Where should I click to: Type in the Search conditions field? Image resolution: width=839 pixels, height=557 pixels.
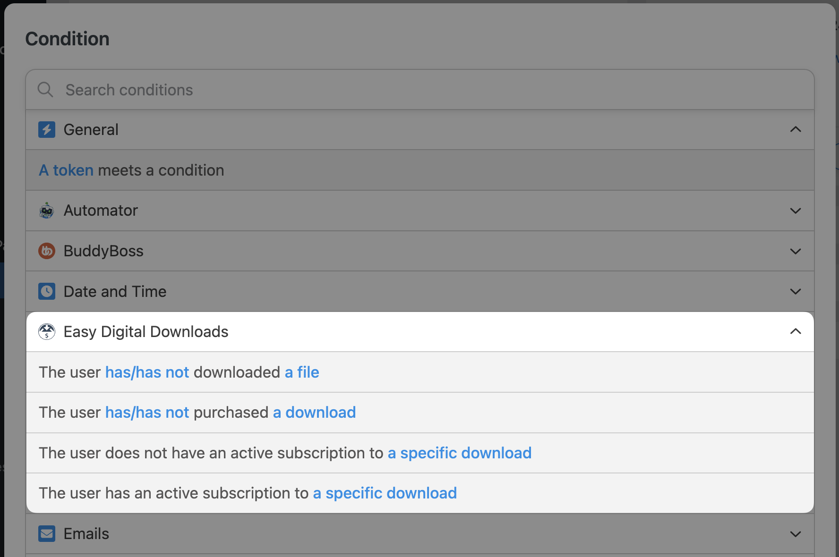[x=425, y=90]
